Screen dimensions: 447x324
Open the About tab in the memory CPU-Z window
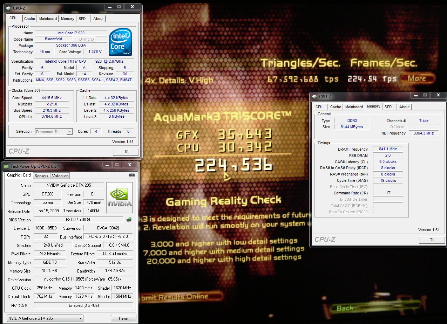tap(404, 107)
